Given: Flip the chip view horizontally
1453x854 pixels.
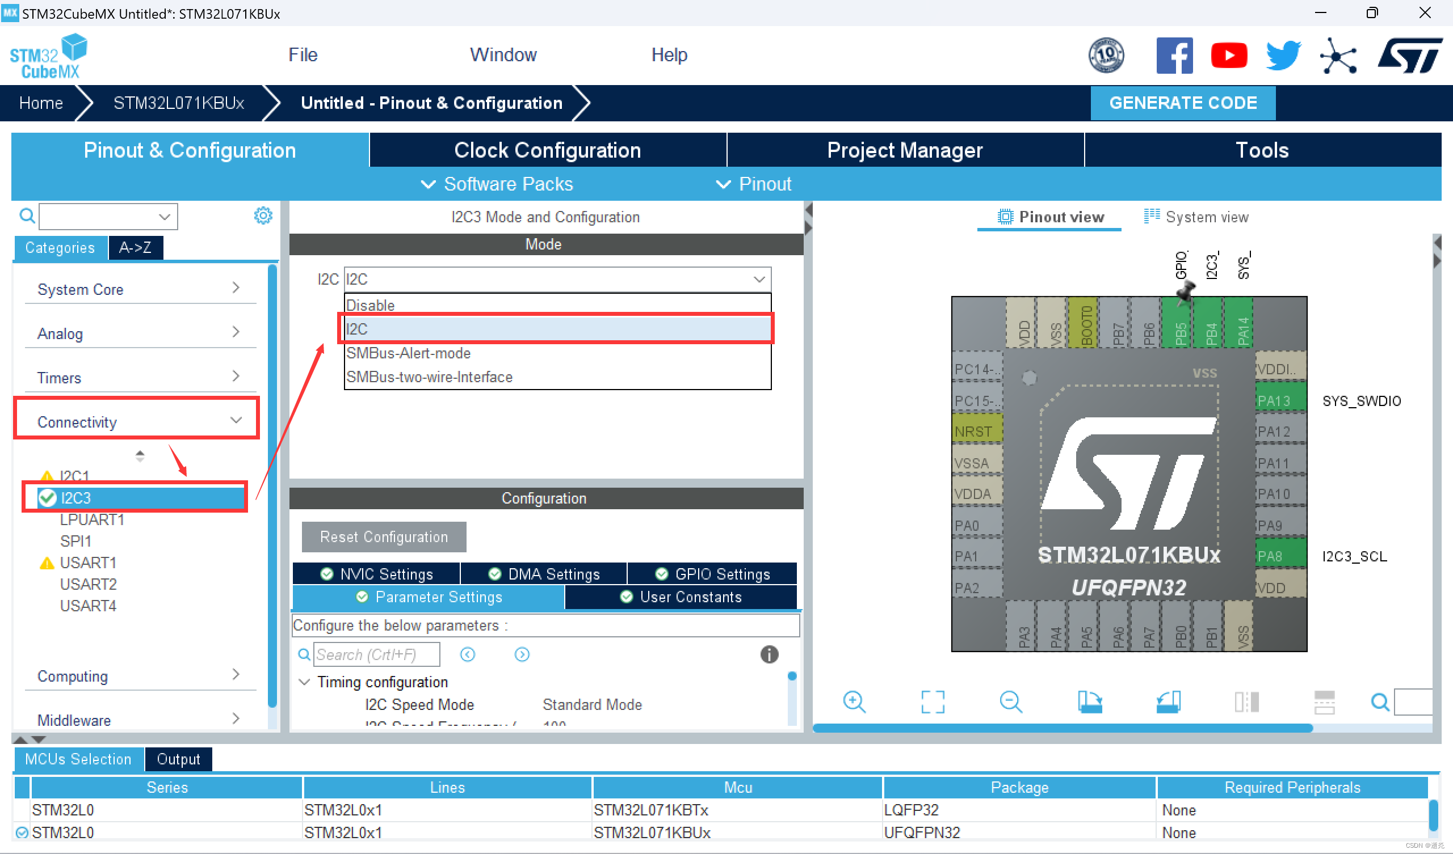Looking at the screenshot, I should tap(1246, 702).
